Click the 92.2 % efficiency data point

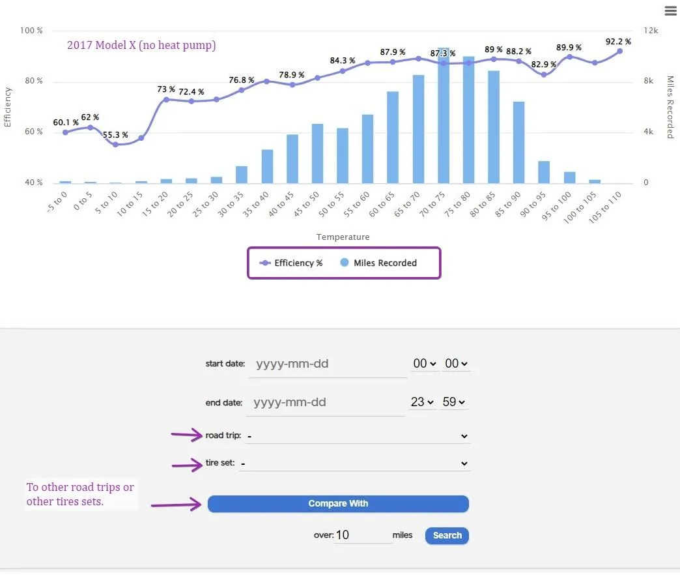pos(619,52)
